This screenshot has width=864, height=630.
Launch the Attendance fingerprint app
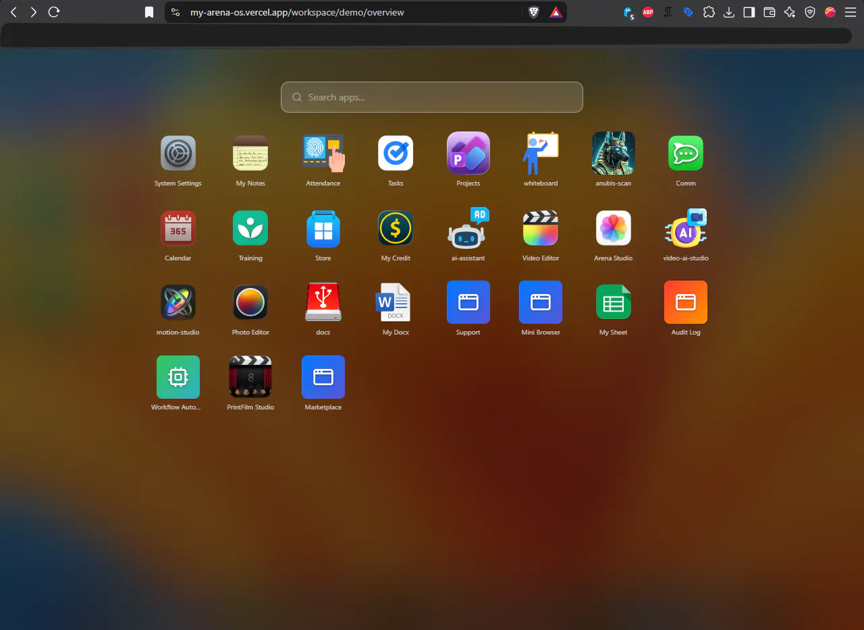323,153
